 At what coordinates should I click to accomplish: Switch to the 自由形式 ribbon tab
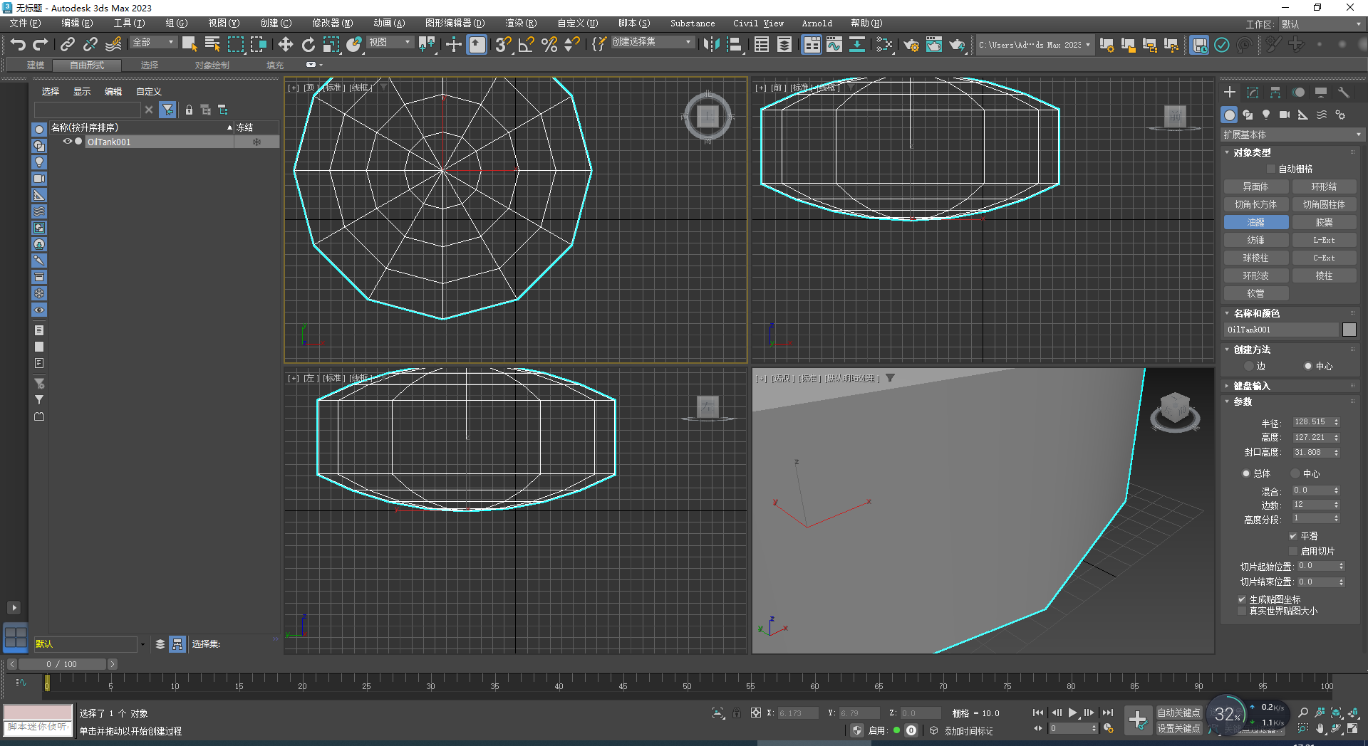click(87, 65)
